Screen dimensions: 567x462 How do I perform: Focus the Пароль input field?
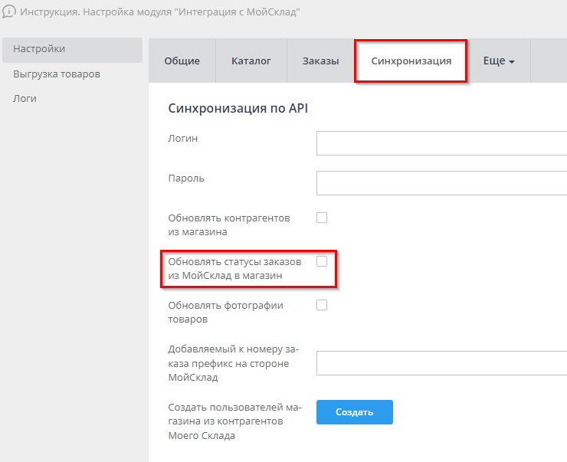[x=441, y=183]
